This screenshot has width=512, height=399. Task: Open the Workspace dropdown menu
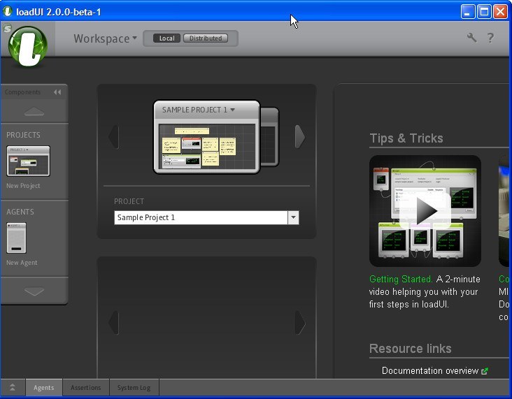point(105,38)
